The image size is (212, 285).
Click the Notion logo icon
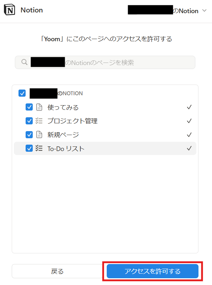tap(10, 10)
